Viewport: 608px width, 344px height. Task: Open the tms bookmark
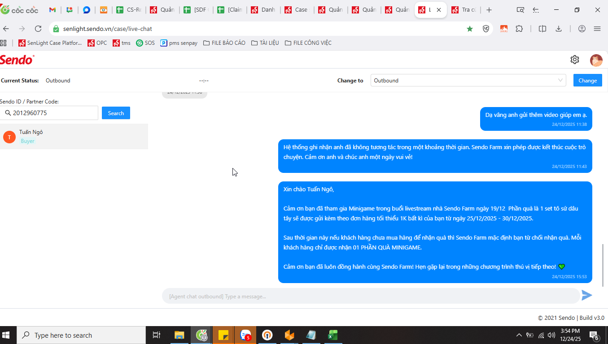pyautogui.click(x=121, y=43)
